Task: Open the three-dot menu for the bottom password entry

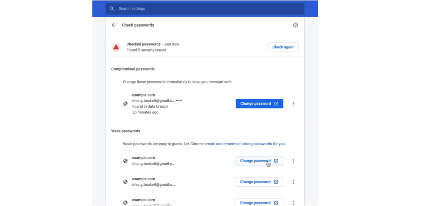Action: tap(293, 203)
